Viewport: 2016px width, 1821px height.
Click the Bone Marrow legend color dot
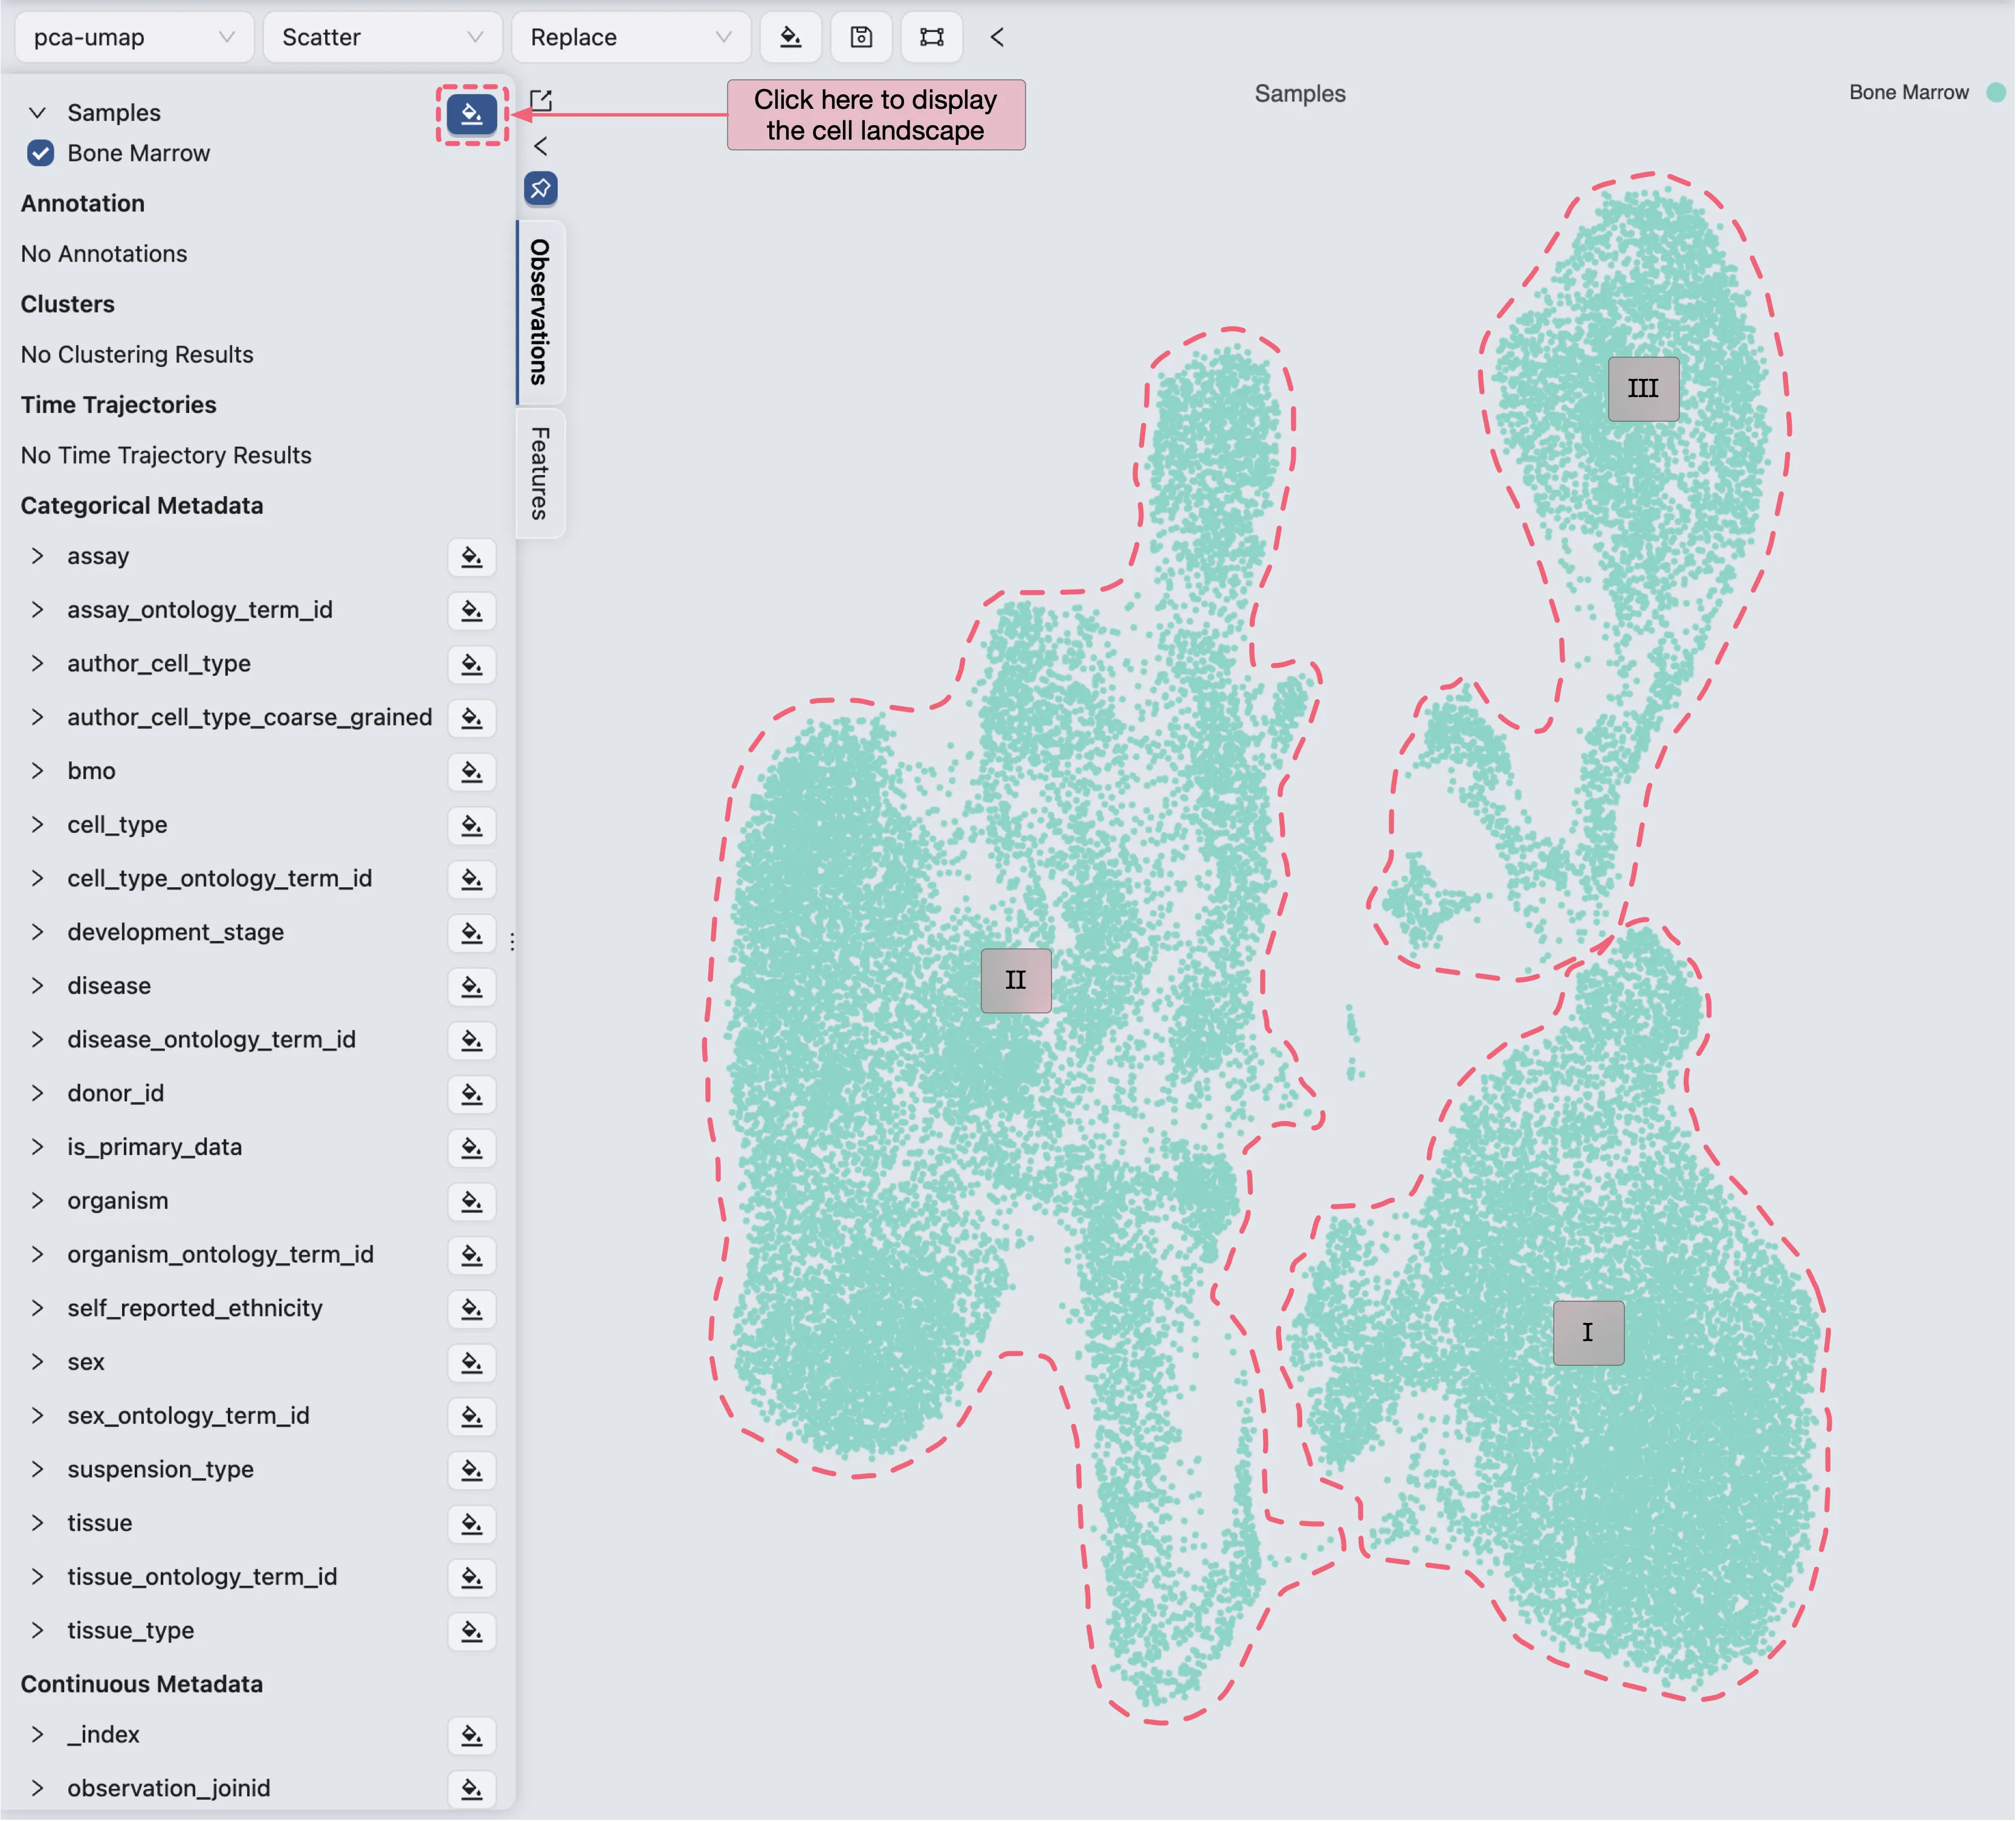tap(1995, 92)
